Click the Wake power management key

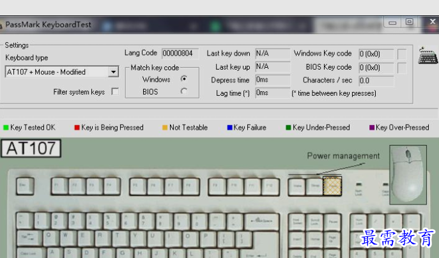pyautogui.click(x=297, y=186)
